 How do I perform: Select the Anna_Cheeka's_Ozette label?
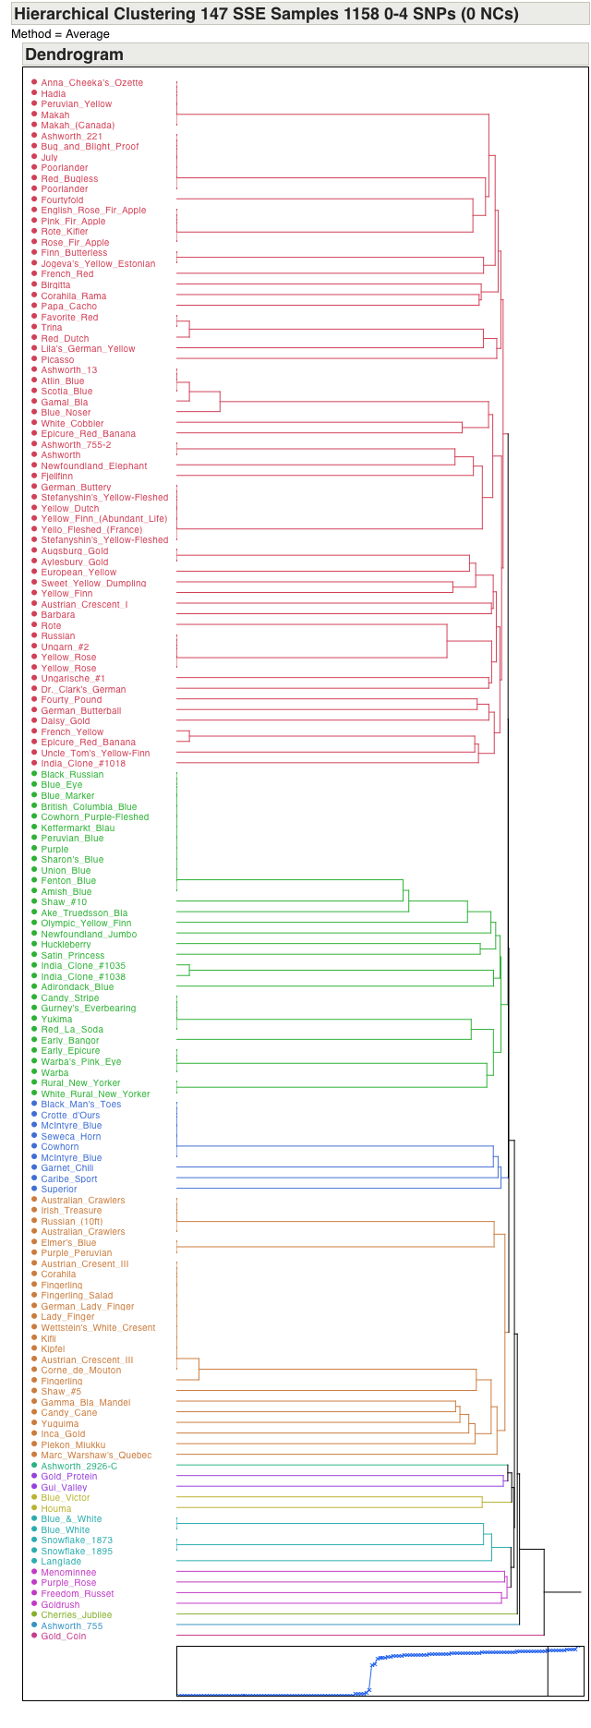[92, 83]
